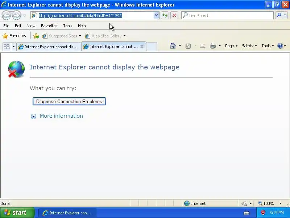Open the File menu
Image resolution: width=290 pixels, height=218 pixels.
pos(6,26)
